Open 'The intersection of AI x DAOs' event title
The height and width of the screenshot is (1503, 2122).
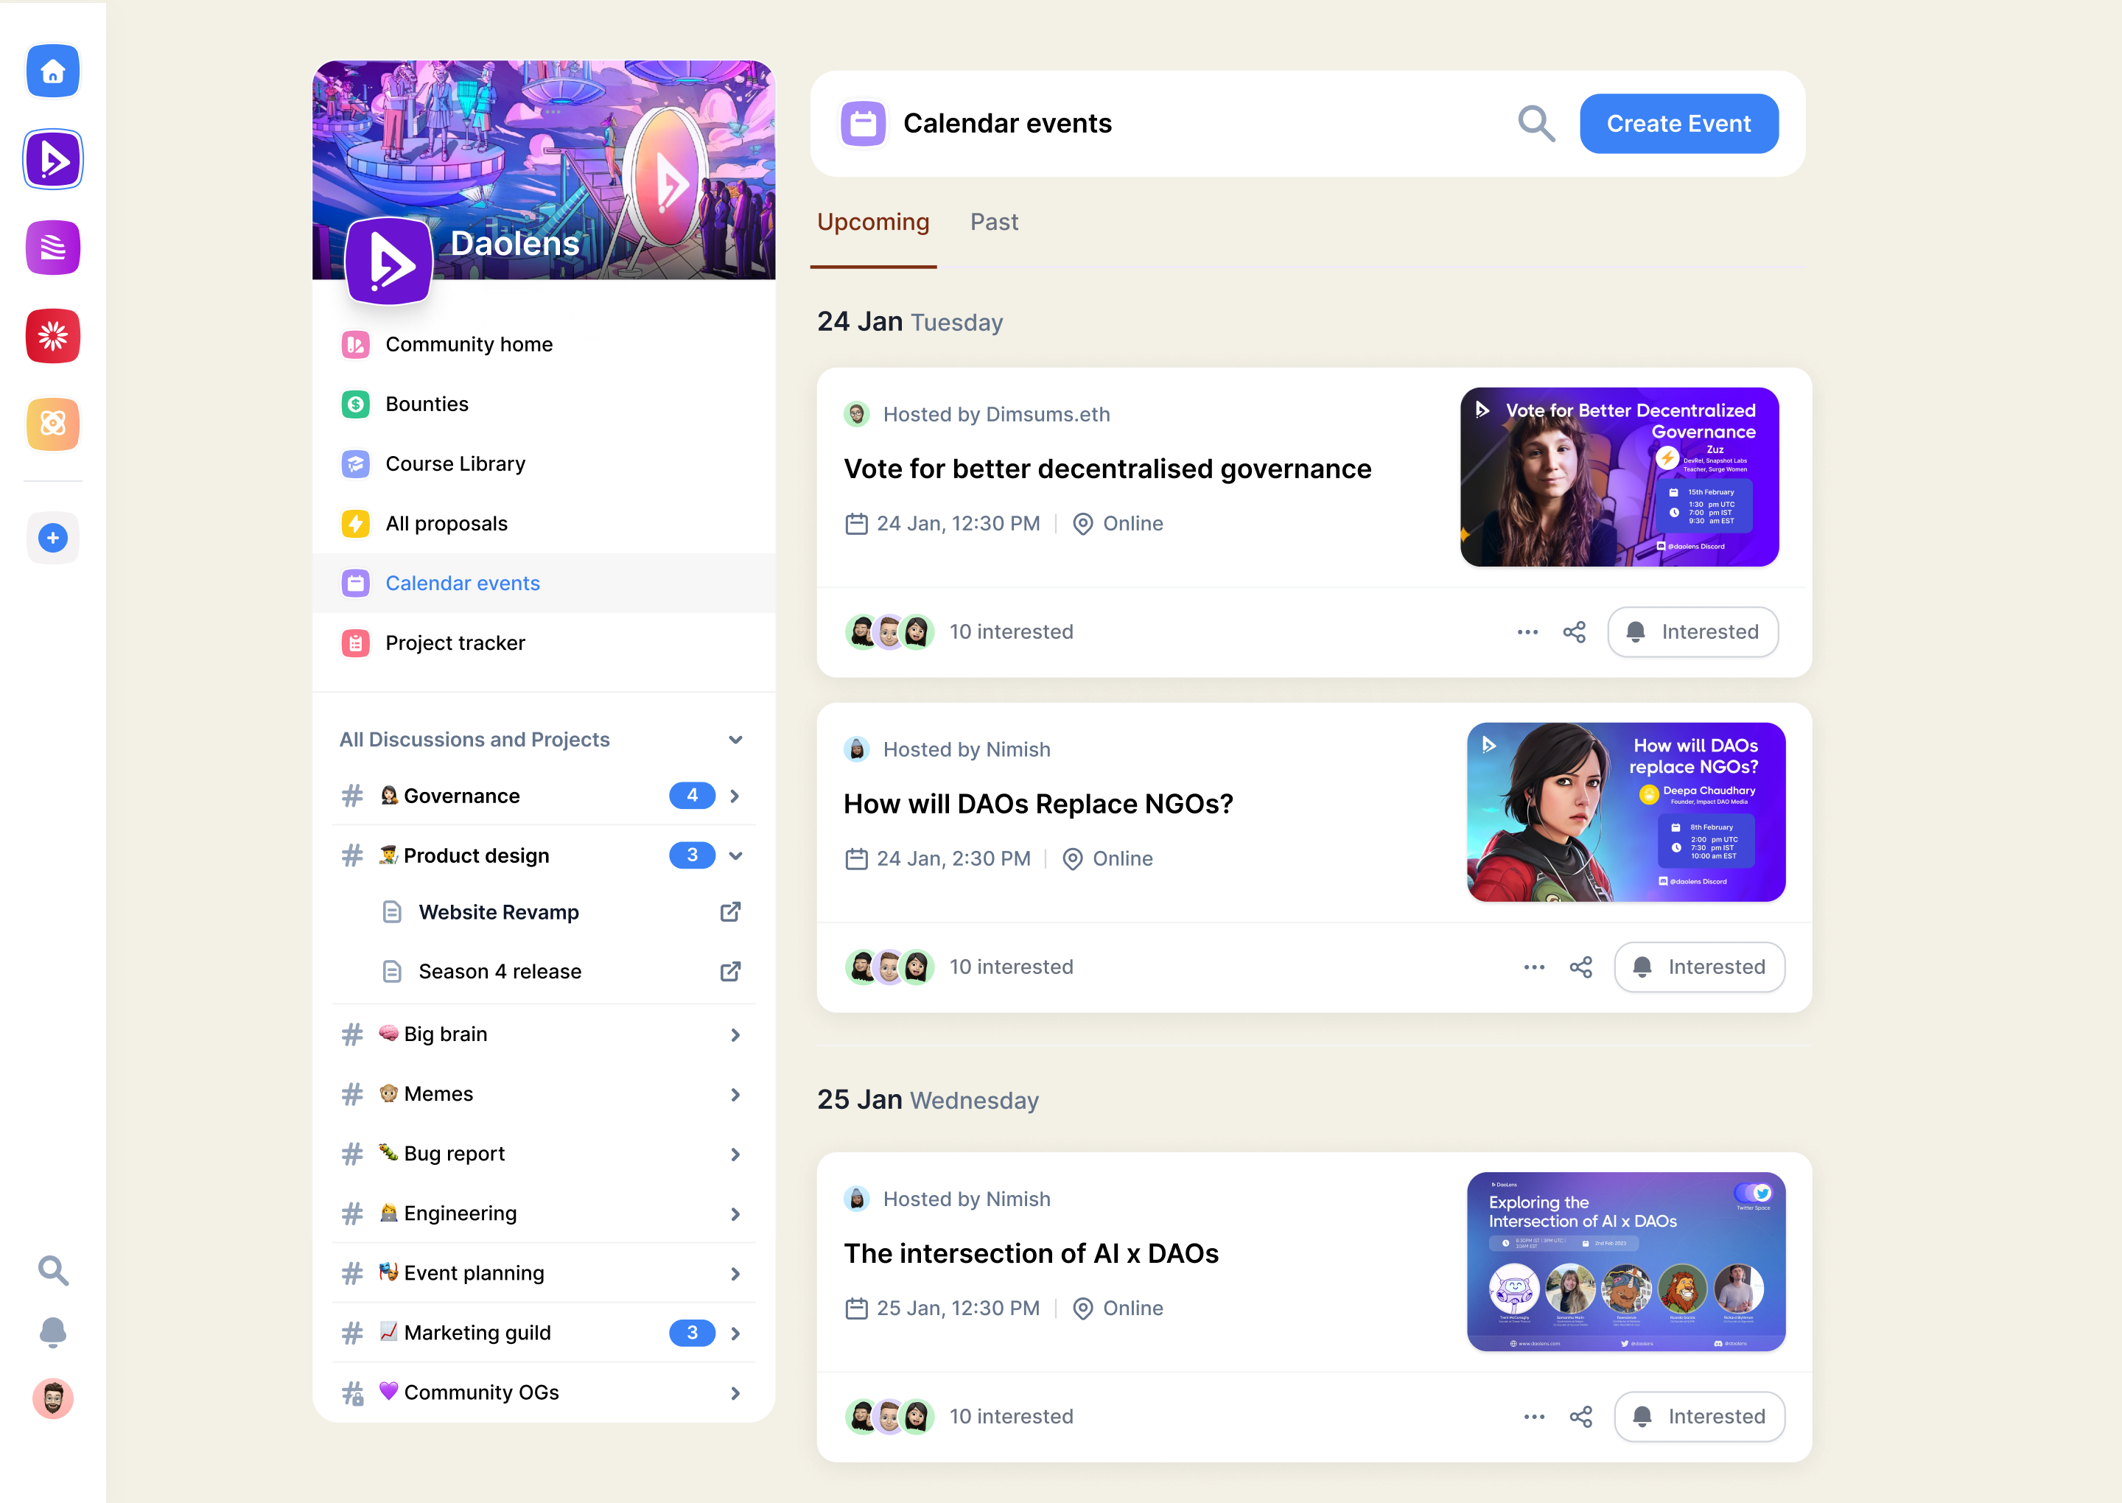tap(1031, 1253)
